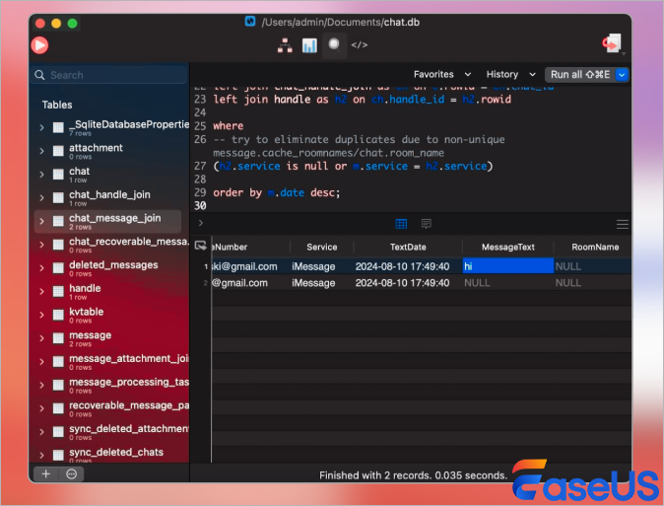
Task: Expand the results pane chevron
Action: pyautogui.click(x=201, y=224)
